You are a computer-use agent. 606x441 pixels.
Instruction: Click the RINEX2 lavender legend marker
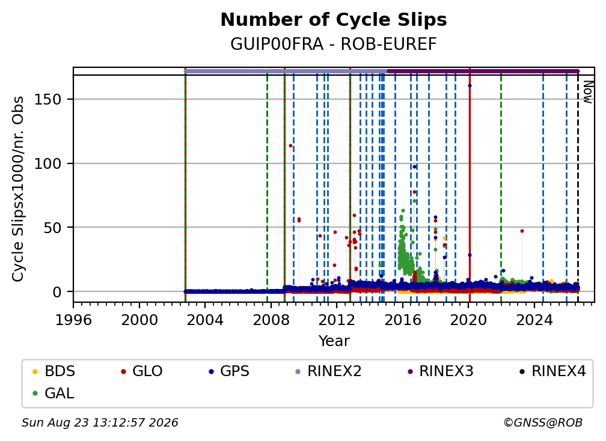click(298, 372)
